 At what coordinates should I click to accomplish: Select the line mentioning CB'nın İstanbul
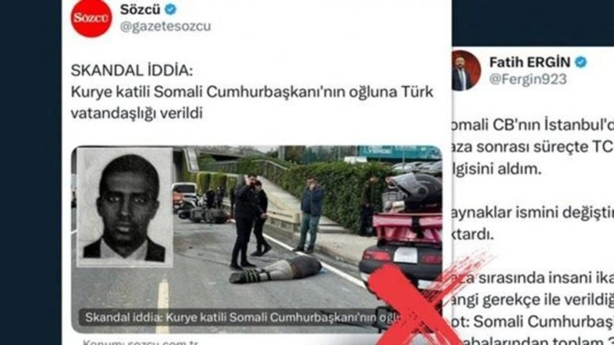pos(533,125)
